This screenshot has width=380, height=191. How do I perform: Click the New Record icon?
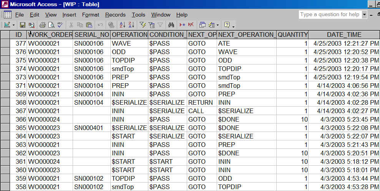[x=182, y=25]
